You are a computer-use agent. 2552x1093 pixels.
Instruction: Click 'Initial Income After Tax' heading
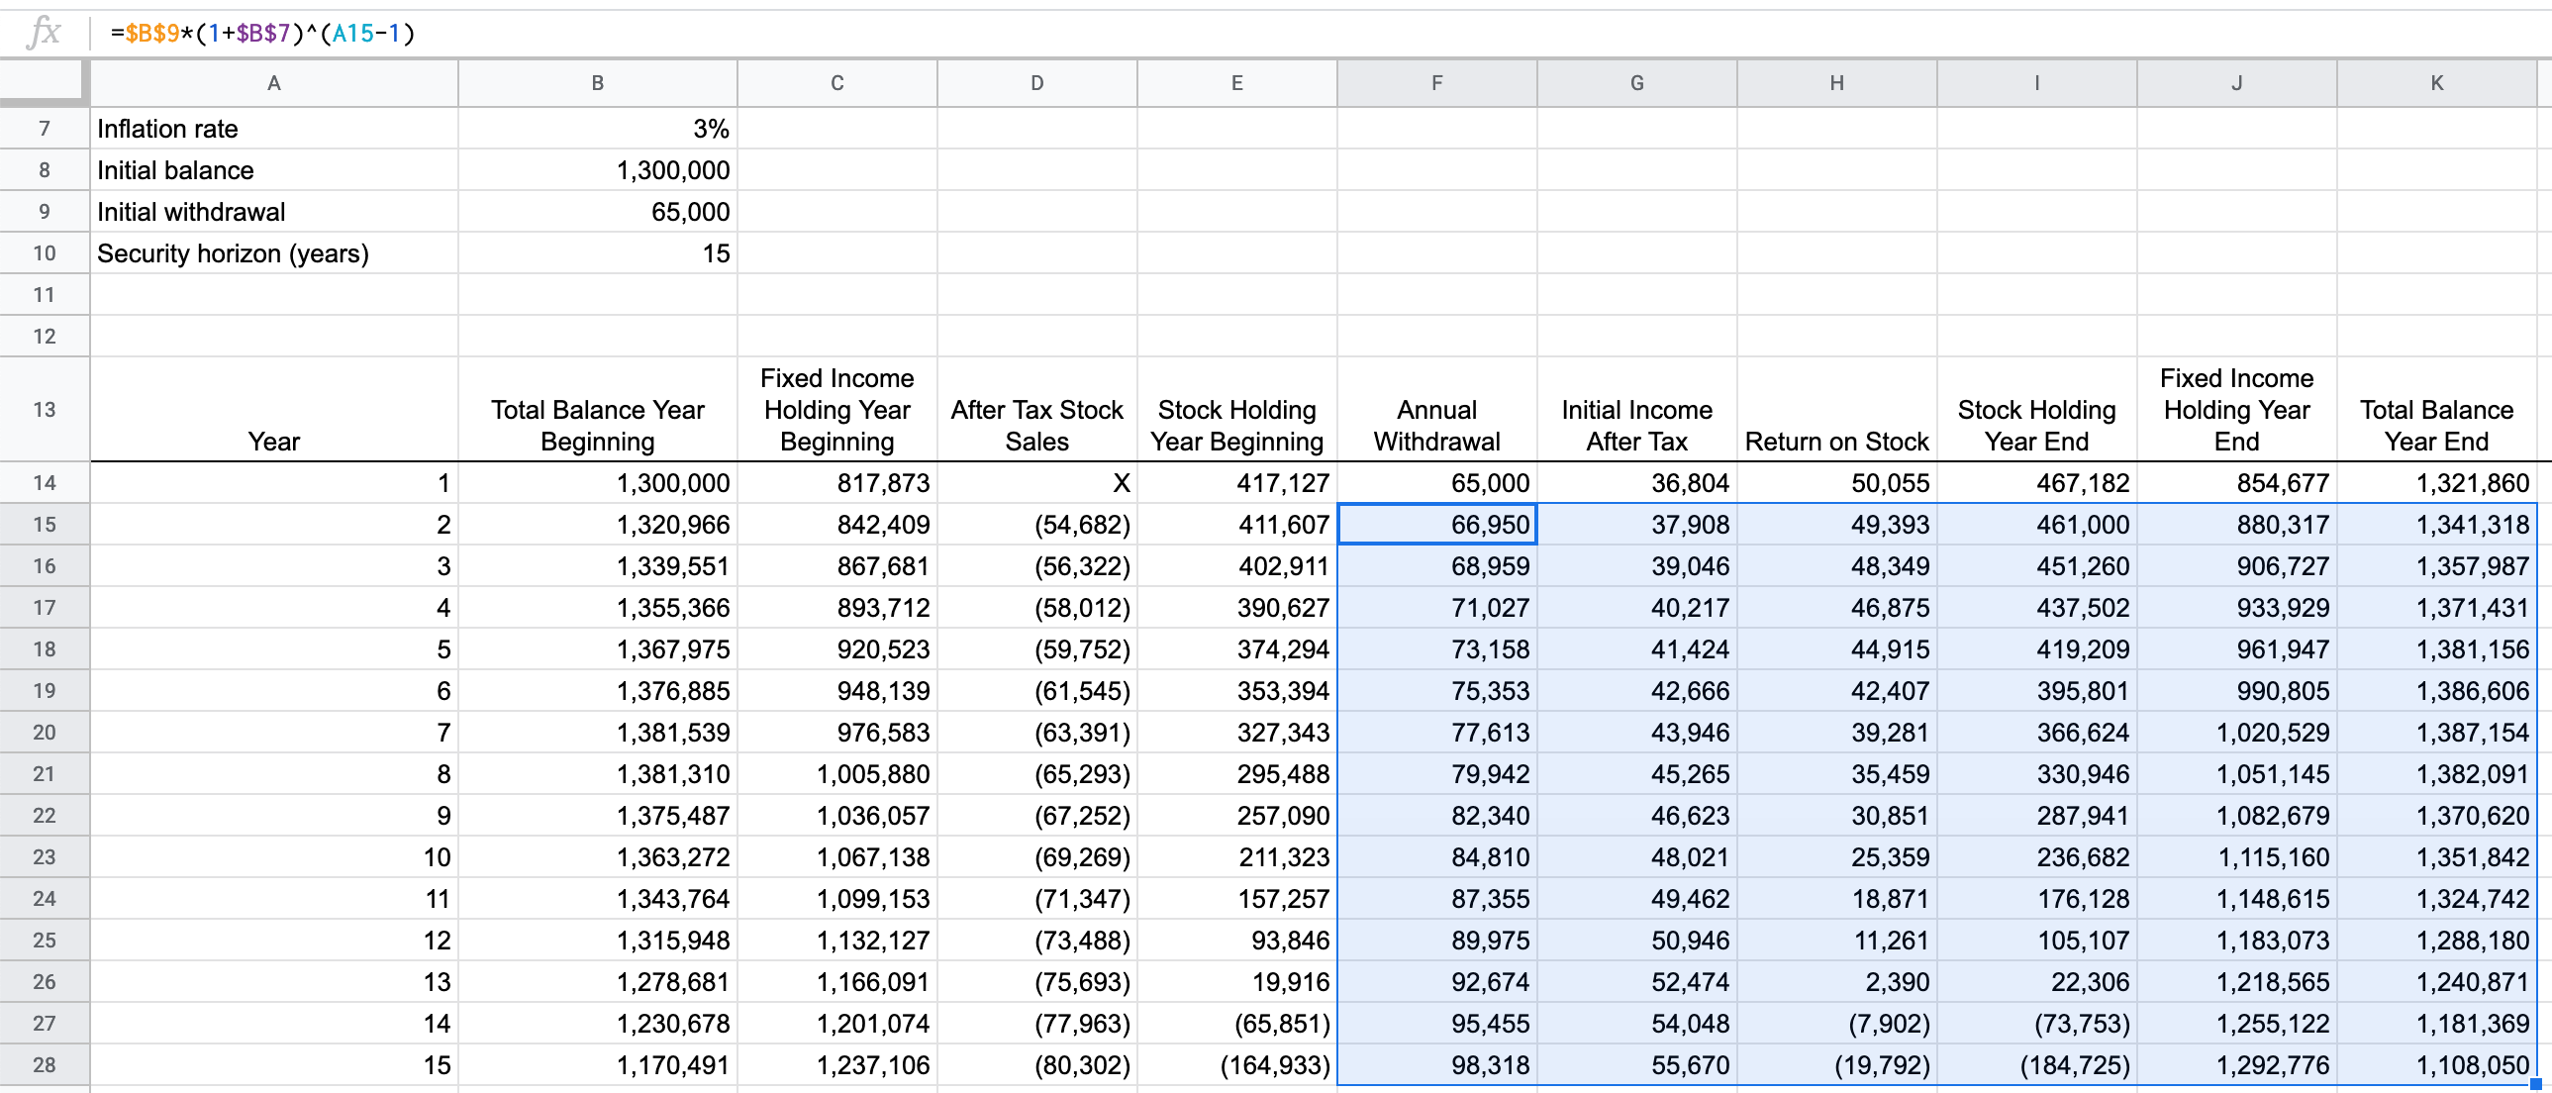coord(1637,409)
